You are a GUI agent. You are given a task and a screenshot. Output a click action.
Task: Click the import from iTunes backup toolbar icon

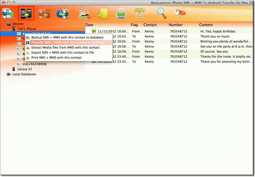(x=62, y=14)
